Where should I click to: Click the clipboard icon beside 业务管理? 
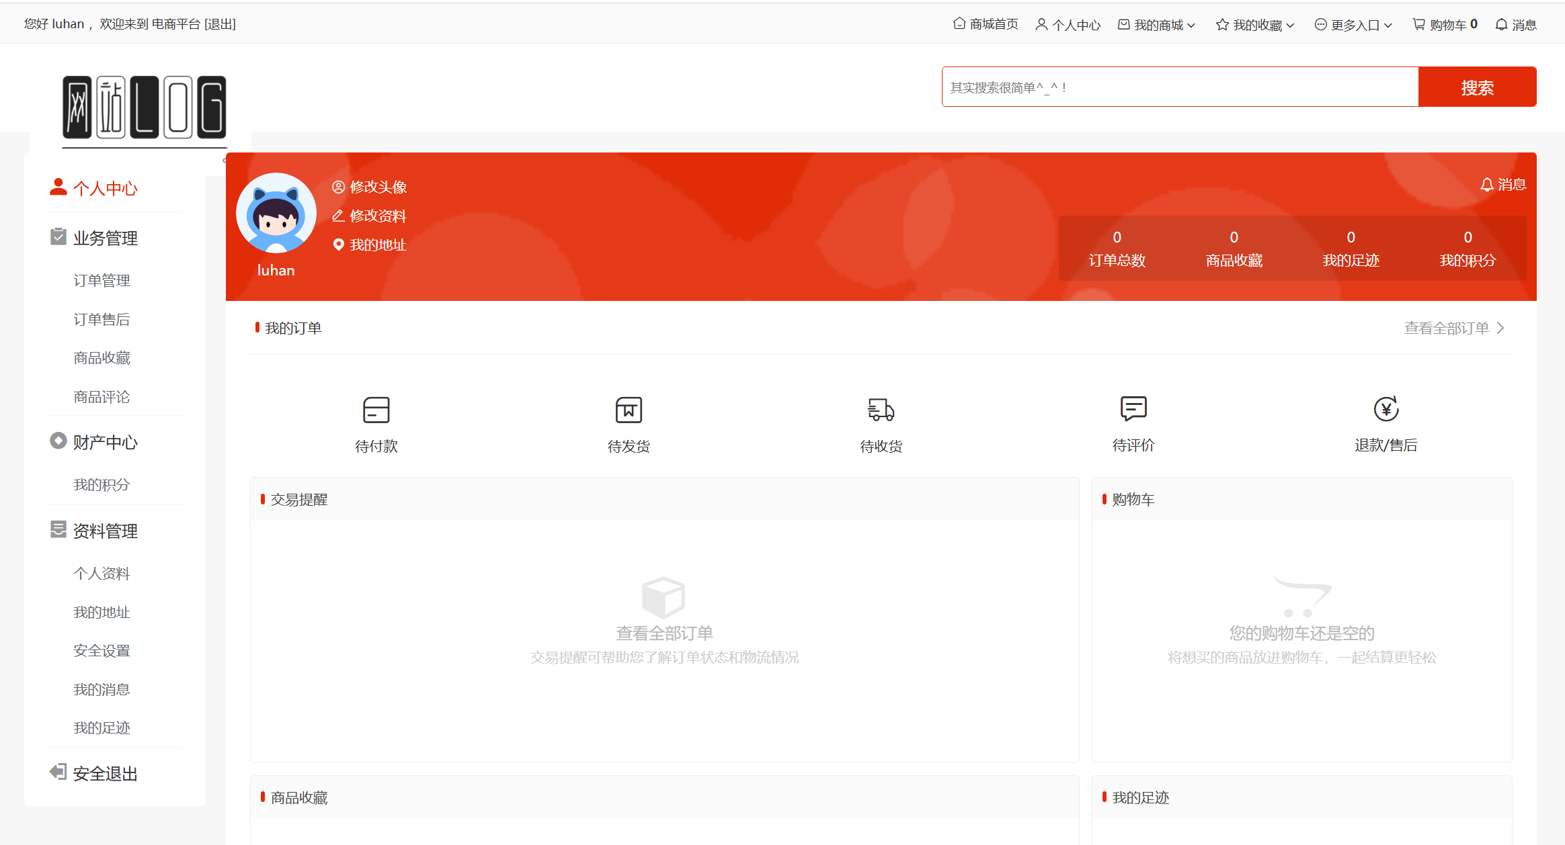click(x=58, y=236)
